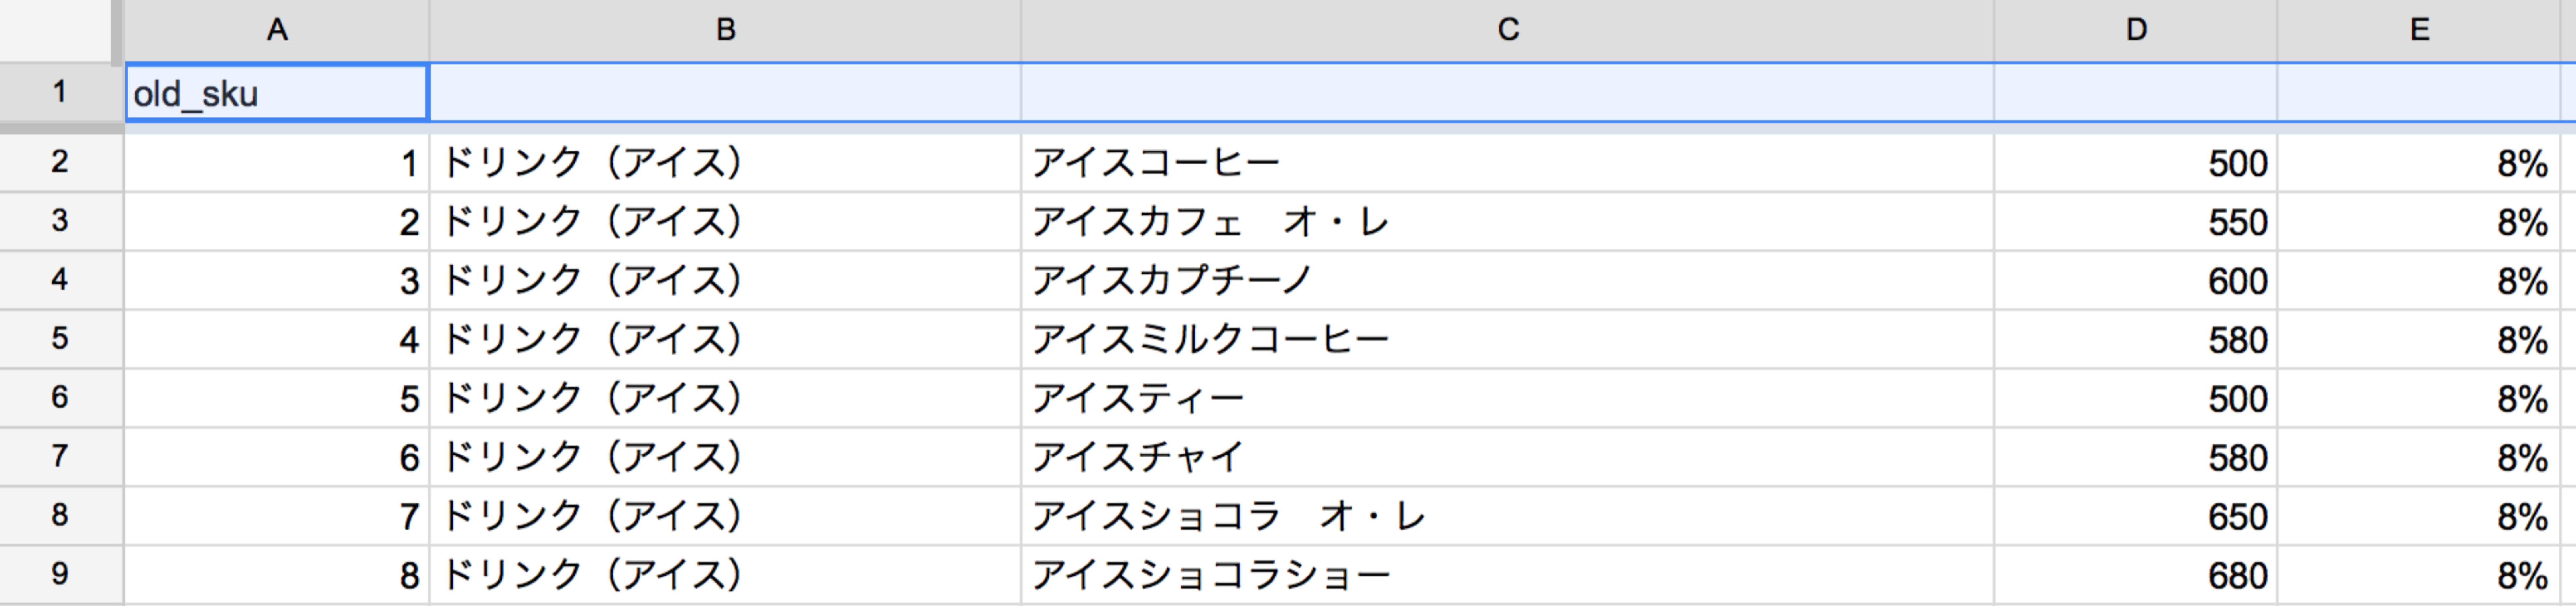Click empty cell C1
Viewport: 2576px width, 606px height.
[1507, 93]
